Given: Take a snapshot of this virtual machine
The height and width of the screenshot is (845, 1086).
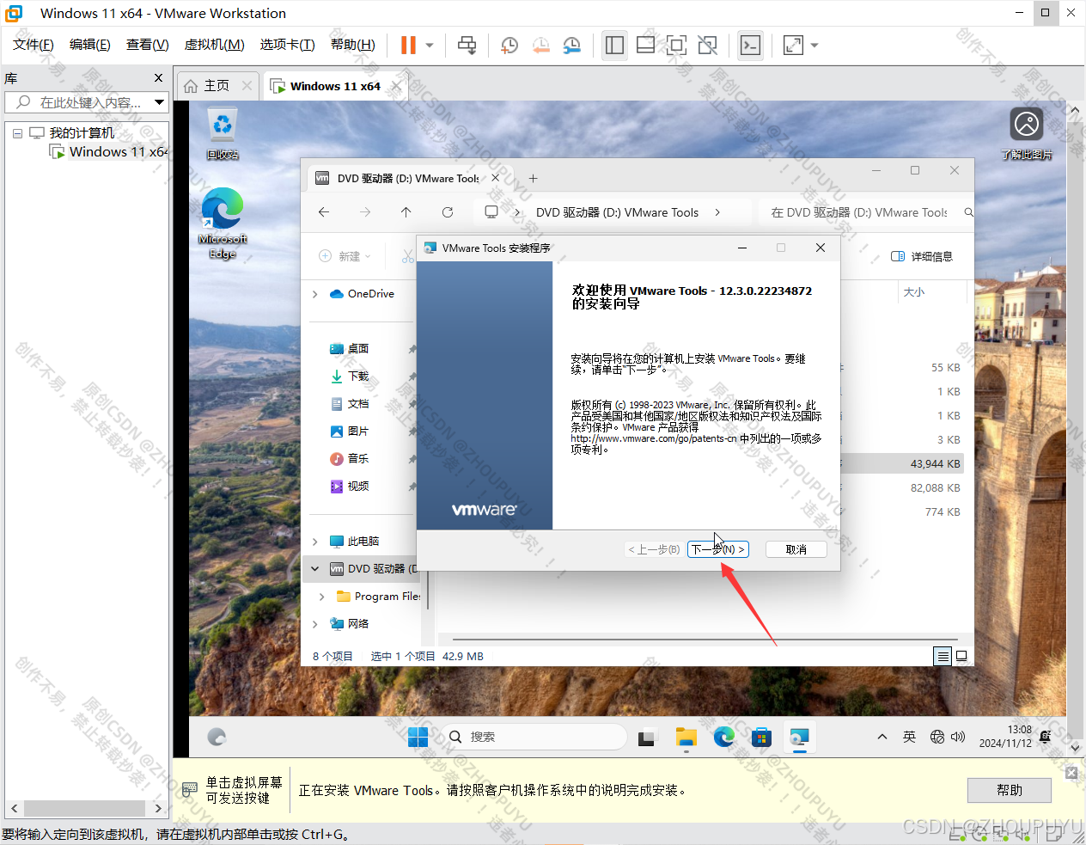Looking at the screenshot, I should pos(509,45).
